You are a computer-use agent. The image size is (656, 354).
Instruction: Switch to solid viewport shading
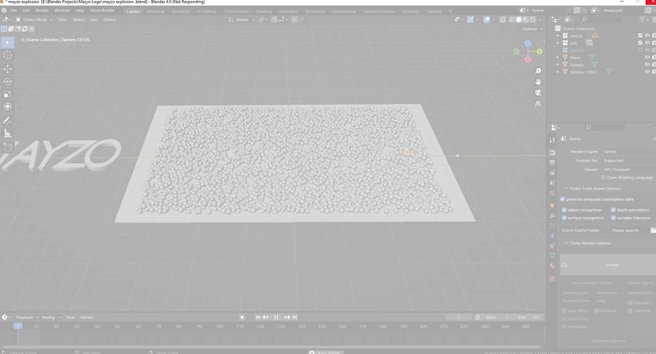click(x=519, y=19)
